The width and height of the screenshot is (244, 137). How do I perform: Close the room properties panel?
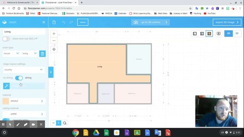(x=44, y=22)
